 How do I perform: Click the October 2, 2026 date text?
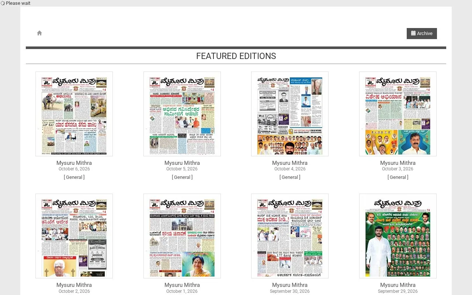point(74,291)
